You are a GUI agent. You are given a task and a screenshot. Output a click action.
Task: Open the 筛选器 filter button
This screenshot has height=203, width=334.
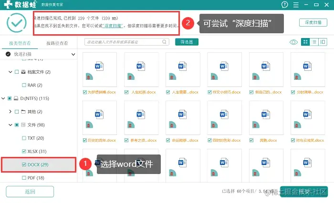[187, 42]
